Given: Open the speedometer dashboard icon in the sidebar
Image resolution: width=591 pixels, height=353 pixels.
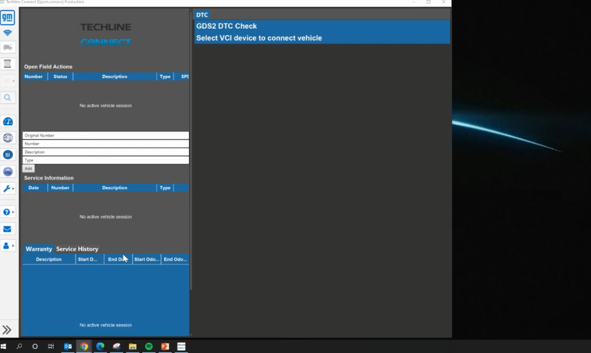Looking at the screenshot, I should click(7, 121).
